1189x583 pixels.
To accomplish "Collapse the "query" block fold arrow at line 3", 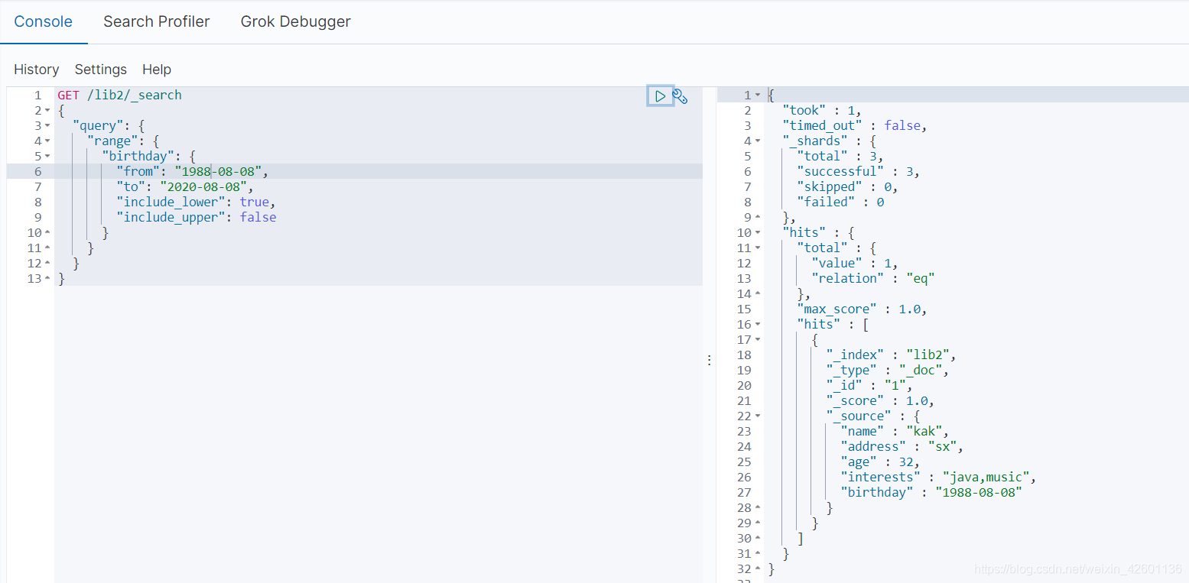I will (47, 126).
